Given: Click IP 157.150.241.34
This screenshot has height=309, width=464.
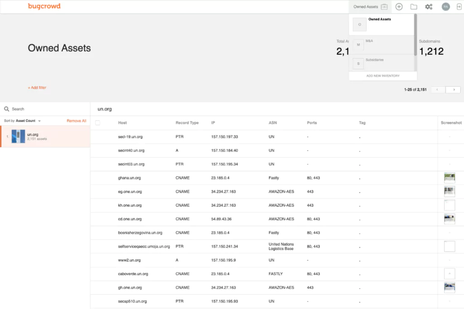Looking at the screenshot, I should [x=224, y=246].
